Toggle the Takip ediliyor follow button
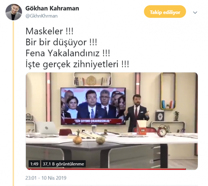Viewport: 208px width, 186px height. coord(165,12)
